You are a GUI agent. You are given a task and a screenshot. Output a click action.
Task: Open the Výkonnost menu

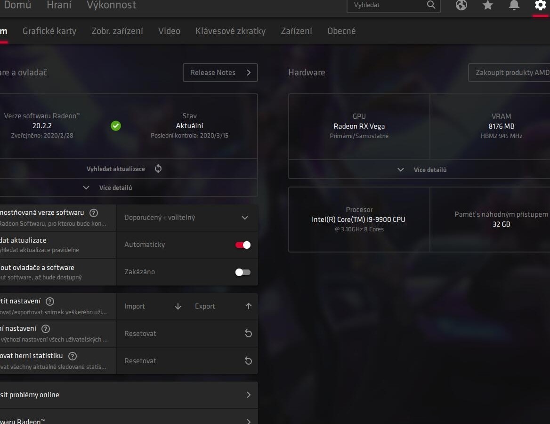click(112, 5)
